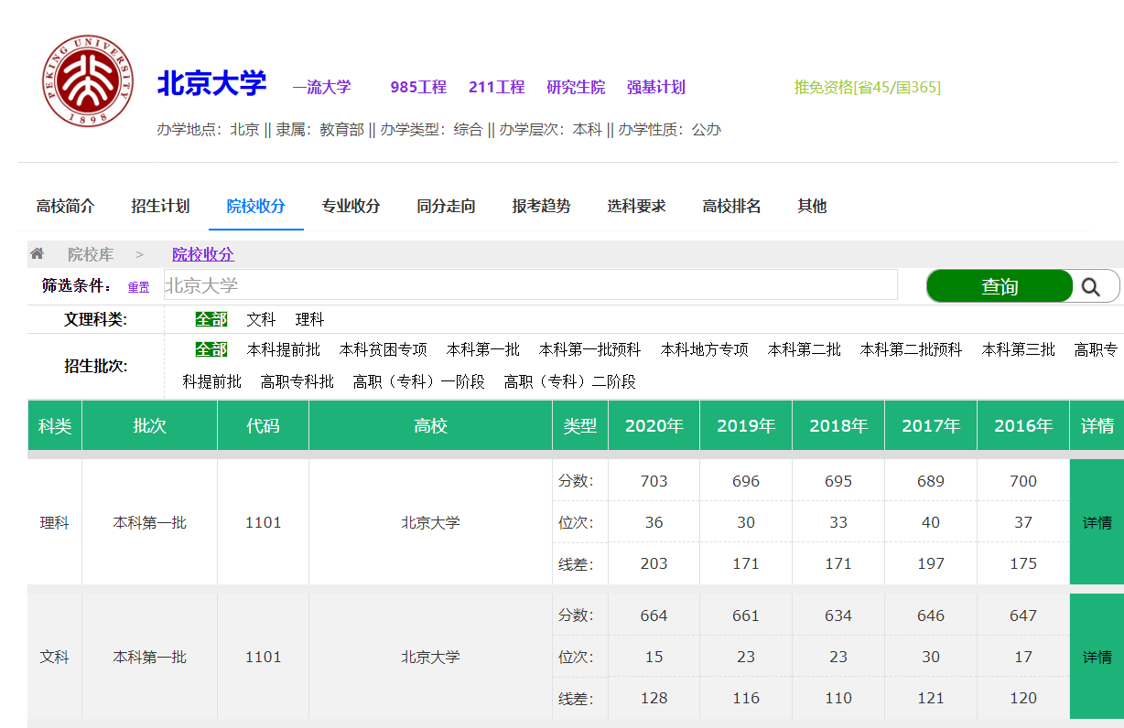Image resolution: width=1124 pixels, height=728 pixels.
Task: Click the Peking University logo emblem
Action: (88, 81)
